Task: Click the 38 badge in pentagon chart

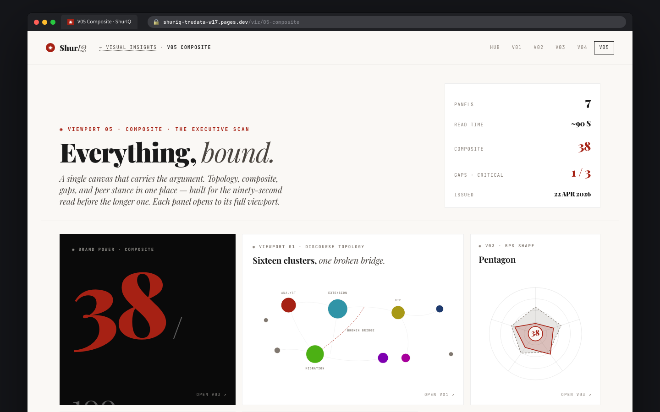Action: 535,333
